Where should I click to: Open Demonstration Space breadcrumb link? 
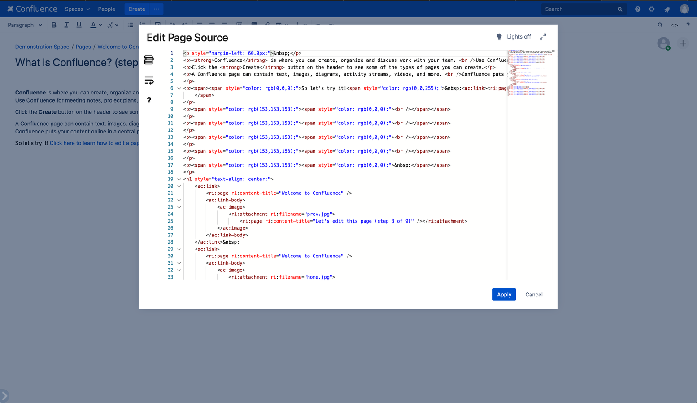[x=42, y=47]
